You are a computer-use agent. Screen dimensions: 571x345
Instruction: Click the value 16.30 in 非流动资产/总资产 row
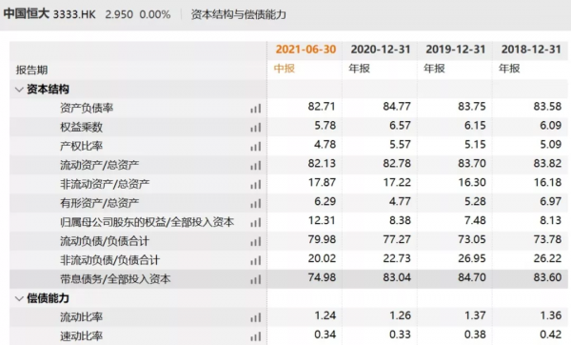(472, 182)
